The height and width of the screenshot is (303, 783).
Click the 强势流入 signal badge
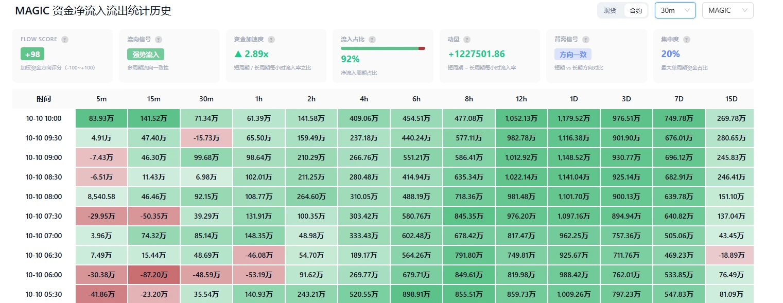point(146,55)
